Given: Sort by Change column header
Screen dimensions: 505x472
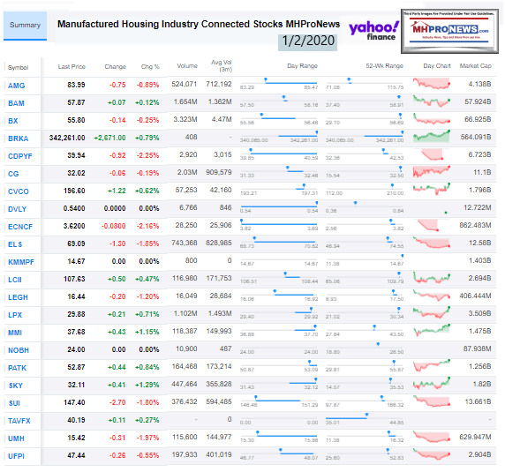Looking at the screenshot, I should click(x=115, y=66).
